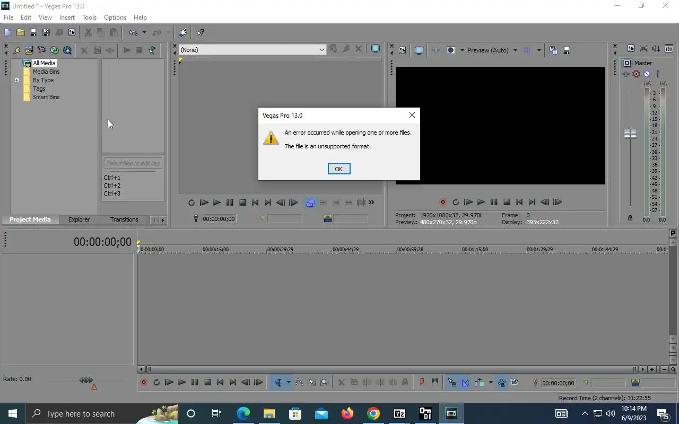
Task: Switch to the Explorer tab
Action: pos(79,219)
